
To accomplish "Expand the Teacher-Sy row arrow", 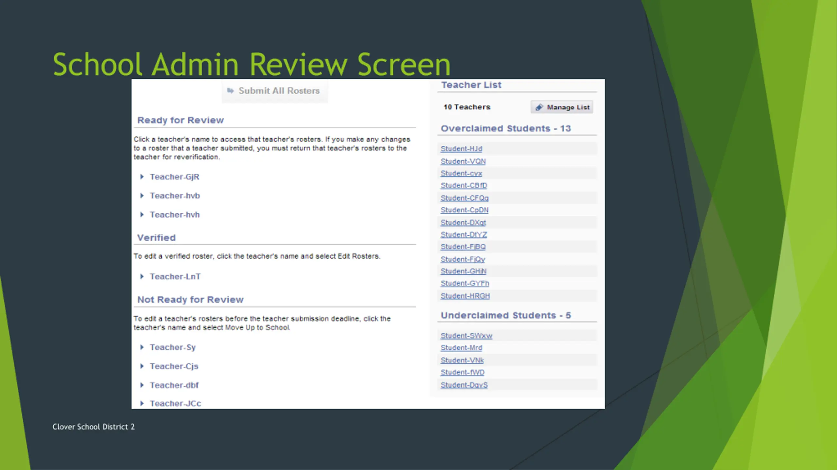I will (142, 347).
